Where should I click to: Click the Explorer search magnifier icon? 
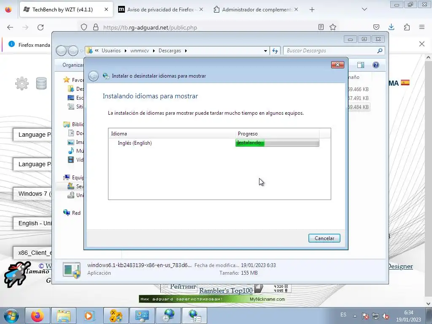[x=380, y=51]
